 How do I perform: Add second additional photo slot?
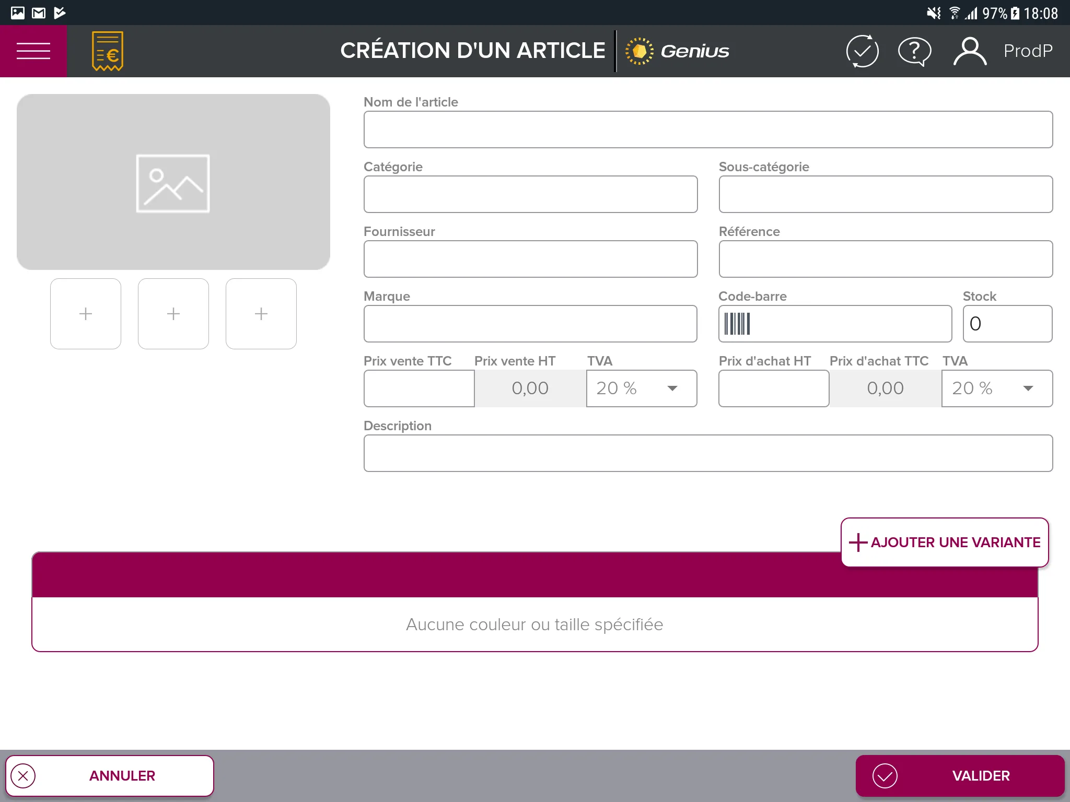point(173,314)
